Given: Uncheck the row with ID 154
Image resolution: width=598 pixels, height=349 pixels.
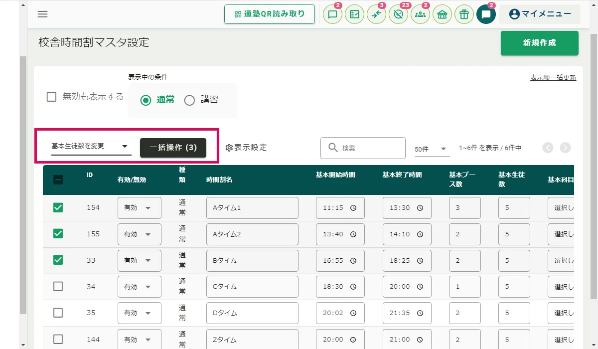Looking at the screenshot, I should pos(58,207).
